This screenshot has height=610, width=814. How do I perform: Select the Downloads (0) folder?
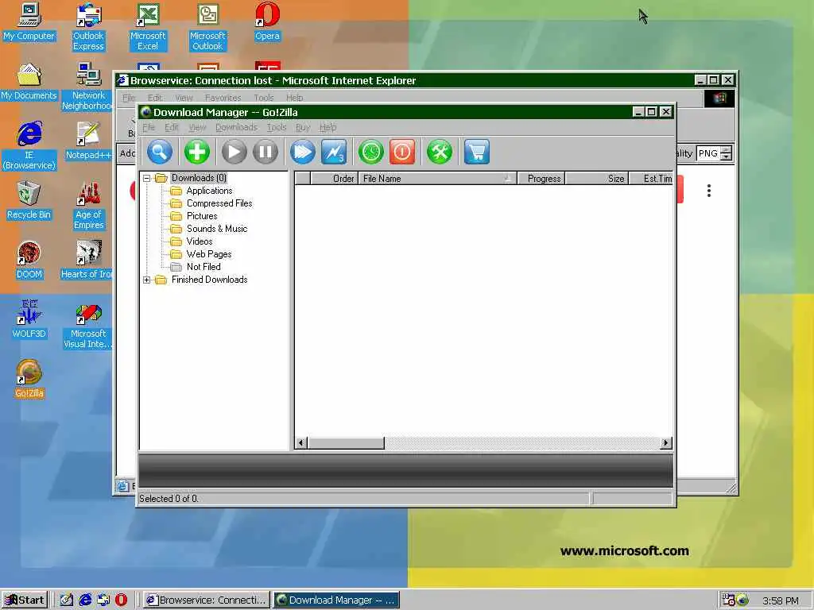[x=199, y=178]
